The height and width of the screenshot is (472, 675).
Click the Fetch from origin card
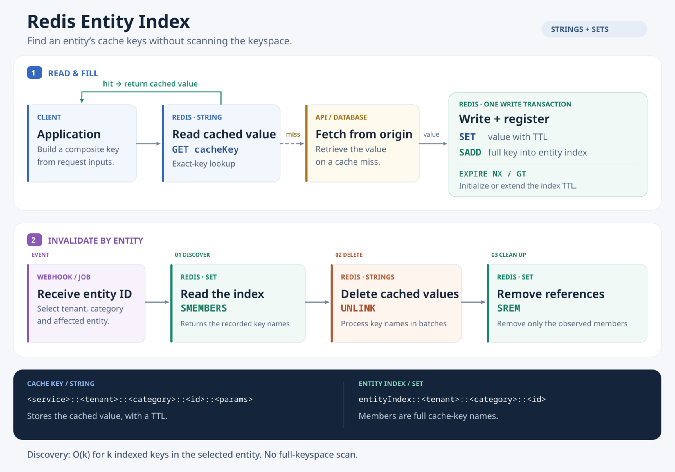click(362, 143)
